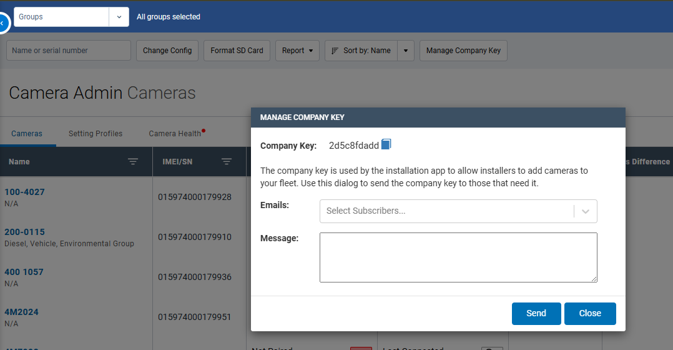Expand the Select Subscribers email dropdown
Viewport: 673px width, 350px height.
coord(585,211)
